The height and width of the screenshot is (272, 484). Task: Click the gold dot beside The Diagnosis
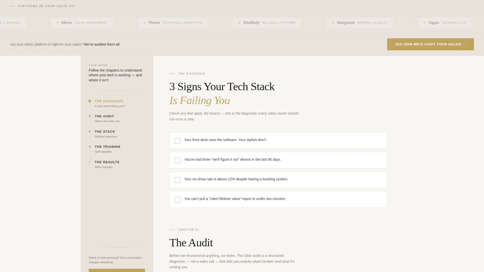coord(90,101)
